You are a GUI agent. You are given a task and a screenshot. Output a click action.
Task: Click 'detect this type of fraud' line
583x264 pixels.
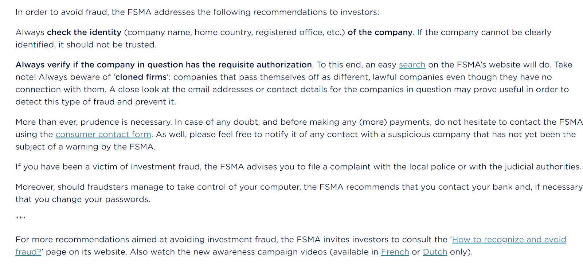pos(95,102)
